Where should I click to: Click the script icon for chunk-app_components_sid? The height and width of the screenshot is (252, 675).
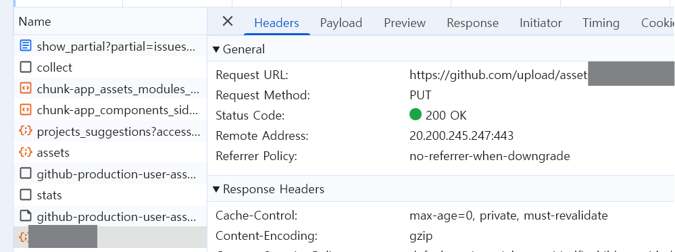pyautogui.click(x=26, y=110)
